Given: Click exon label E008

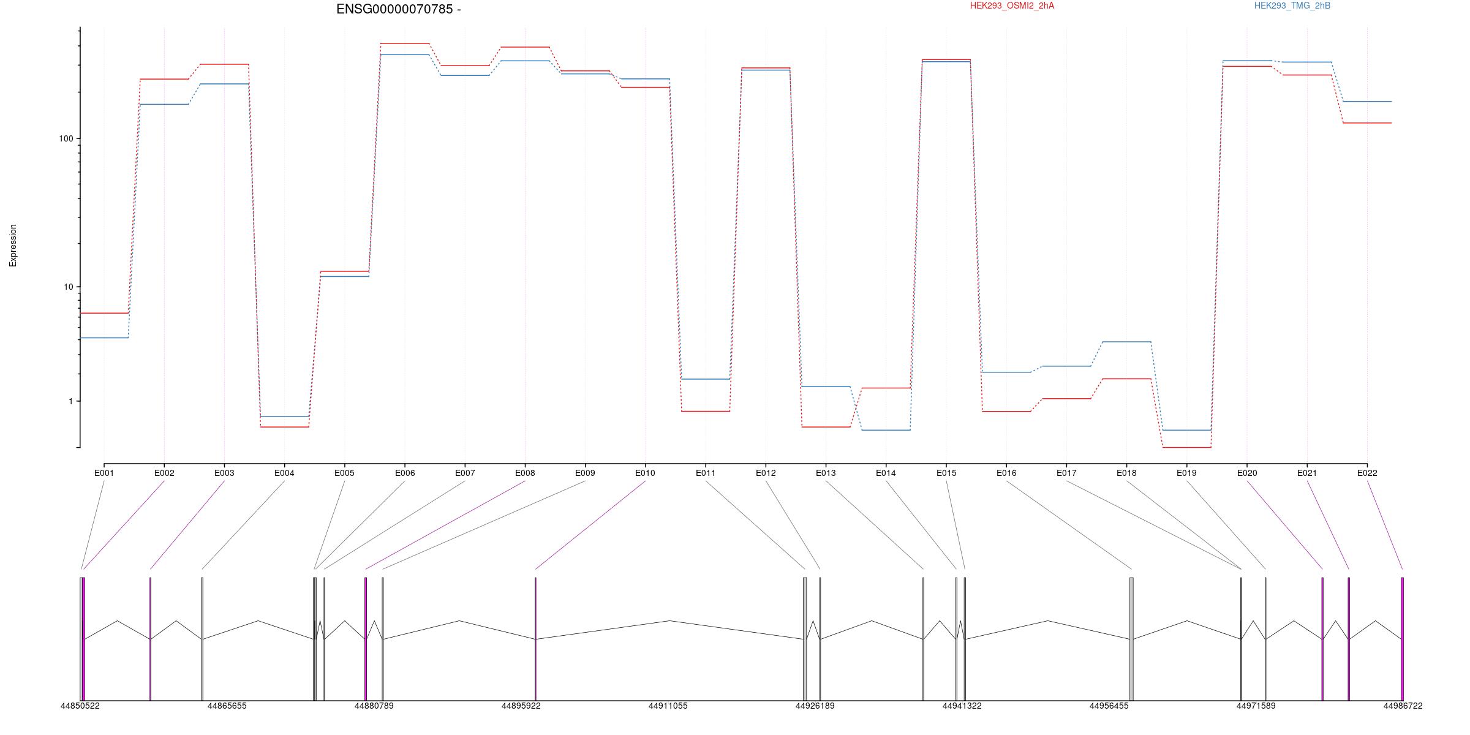Looking at the screenshot, I should pyautogui.click(x=525, y=473).
